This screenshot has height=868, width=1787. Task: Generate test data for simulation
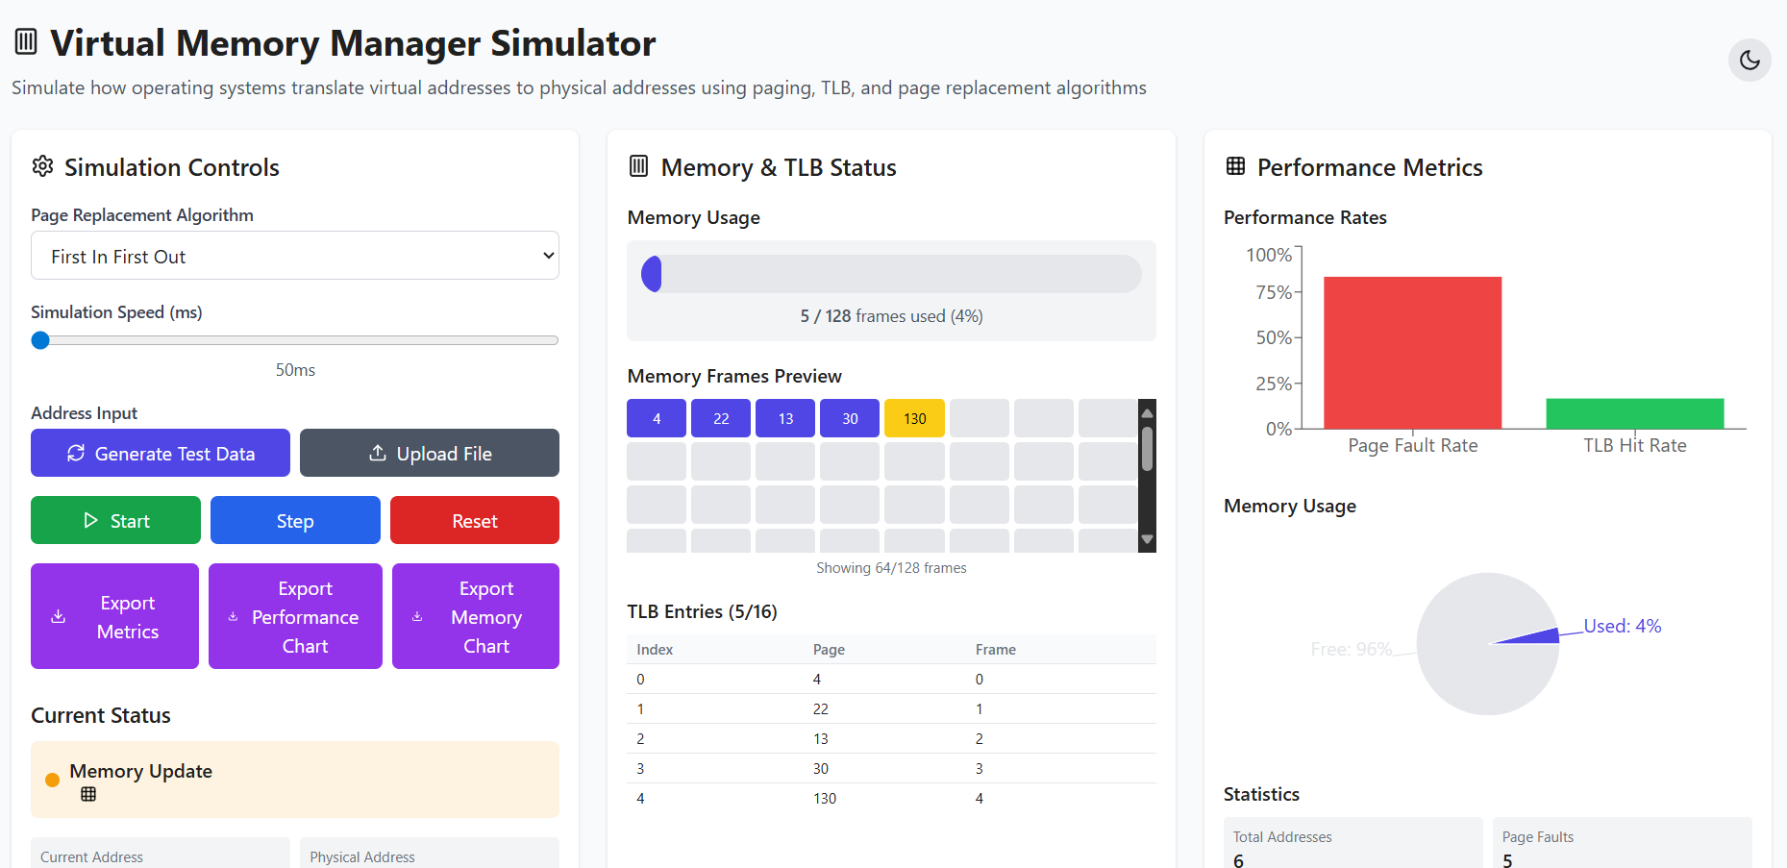tap(161, 453)
